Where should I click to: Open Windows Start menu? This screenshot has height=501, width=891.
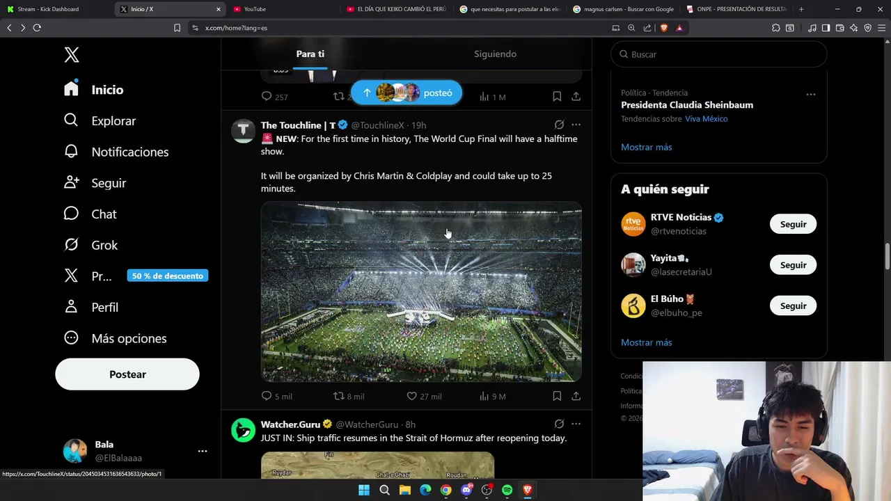(x=363, y=490)
